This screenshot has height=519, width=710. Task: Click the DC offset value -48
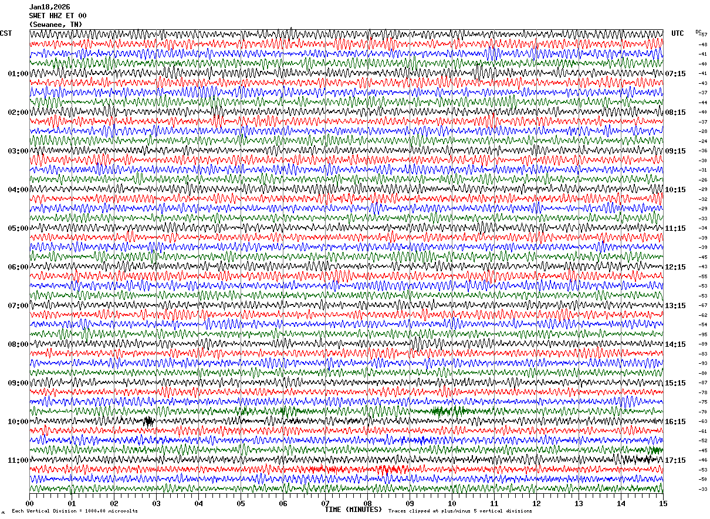pos(703,45)
